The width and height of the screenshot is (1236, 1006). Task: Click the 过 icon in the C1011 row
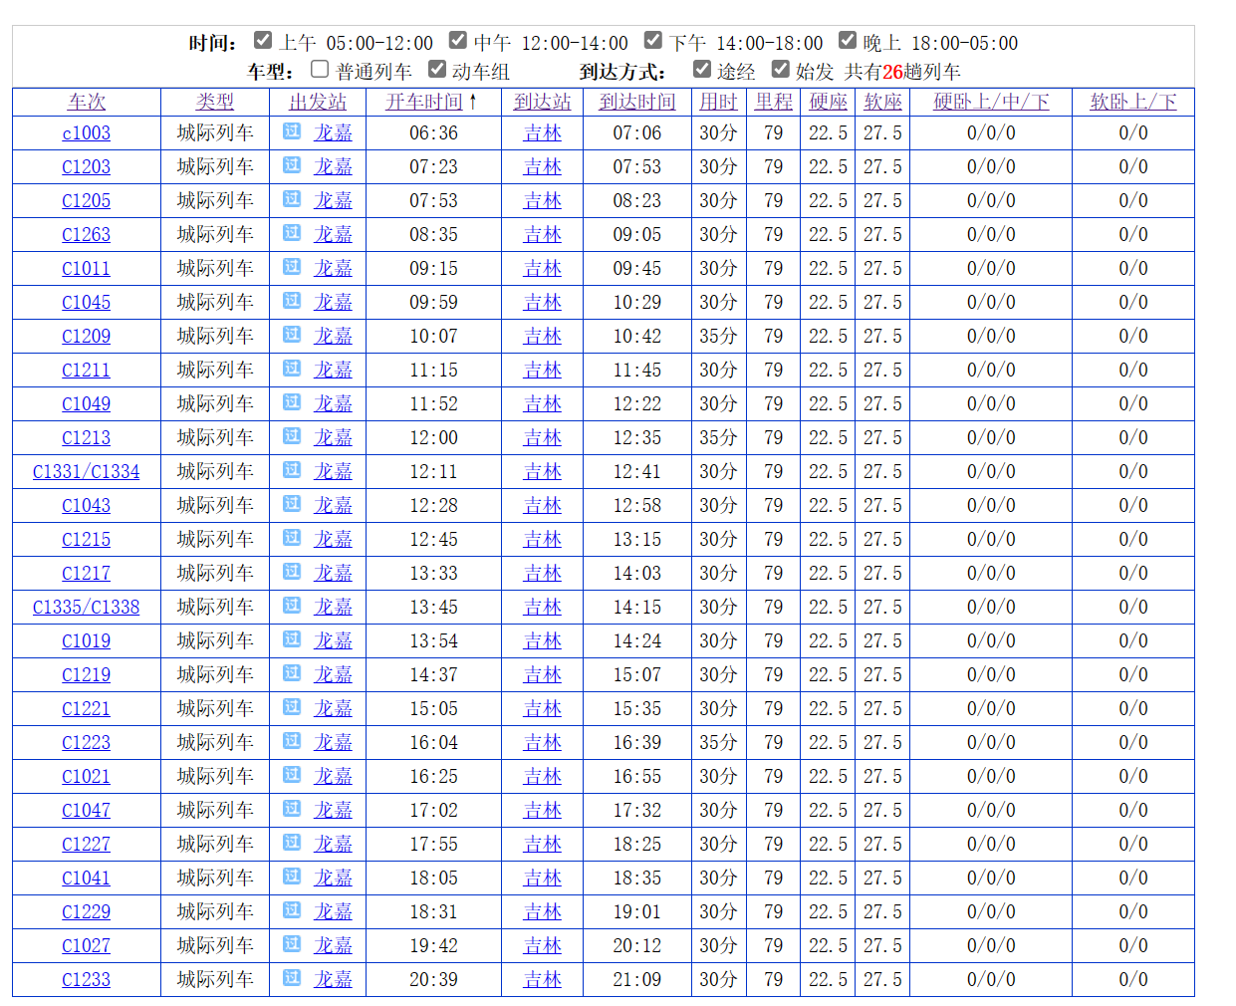coord(292,267)
